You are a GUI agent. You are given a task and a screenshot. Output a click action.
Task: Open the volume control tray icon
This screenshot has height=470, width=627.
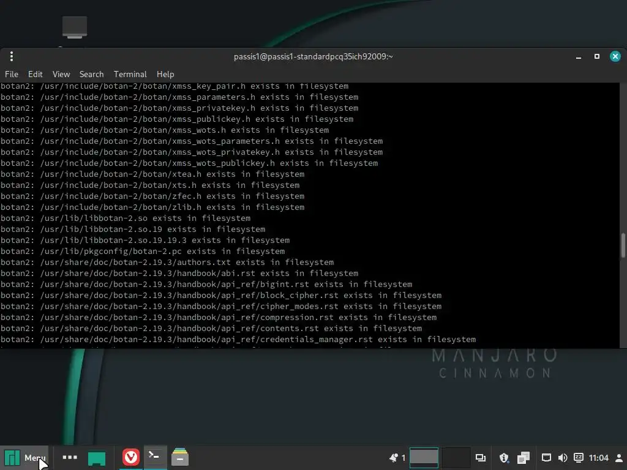tap(563, 458)
